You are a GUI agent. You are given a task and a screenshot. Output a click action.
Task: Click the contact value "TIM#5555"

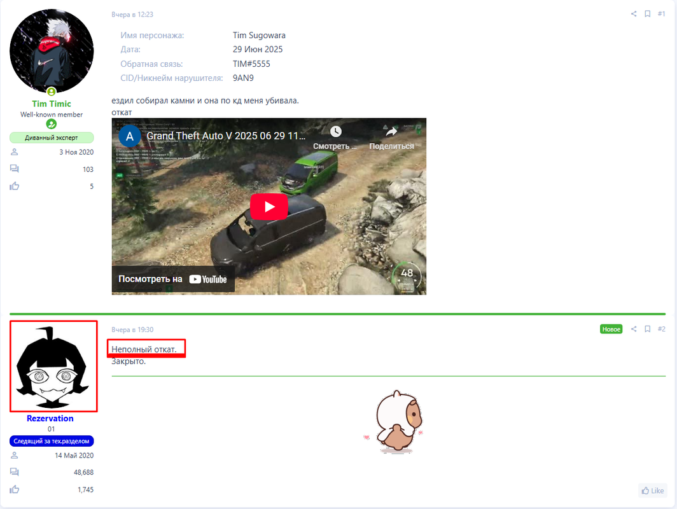click(251, 64)
